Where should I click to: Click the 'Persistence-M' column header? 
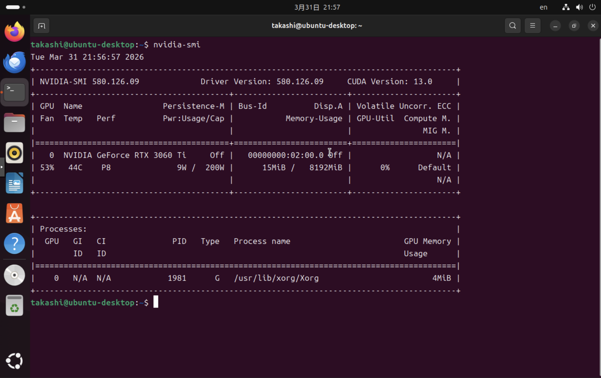tap(193, 106)
